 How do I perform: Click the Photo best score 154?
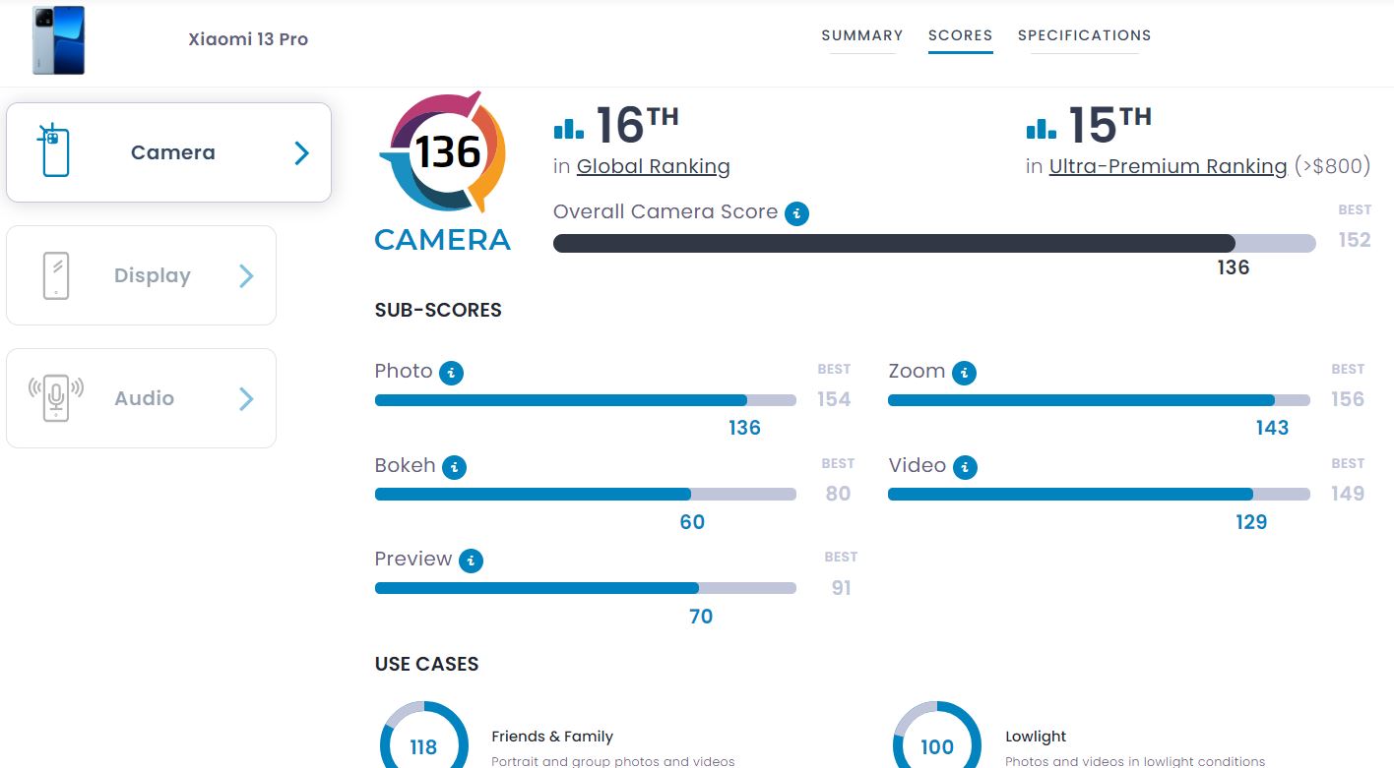pos(834,399)
